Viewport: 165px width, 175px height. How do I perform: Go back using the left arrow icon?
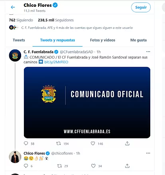pyautogui.click(x=13, y=7)
